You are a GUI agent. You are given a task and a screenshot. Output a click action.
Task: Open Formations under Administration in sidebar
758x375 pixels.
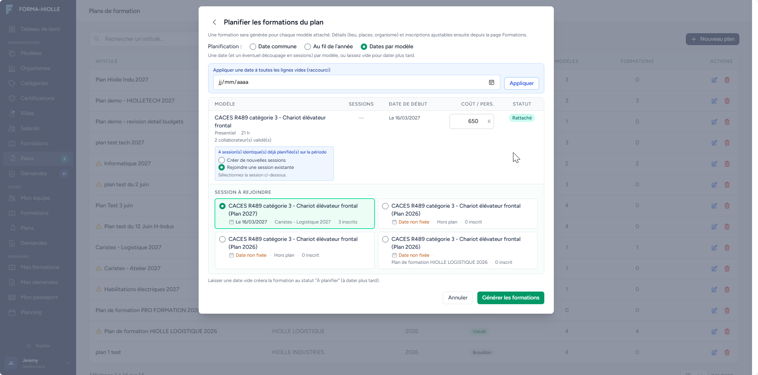pos(38,143)
